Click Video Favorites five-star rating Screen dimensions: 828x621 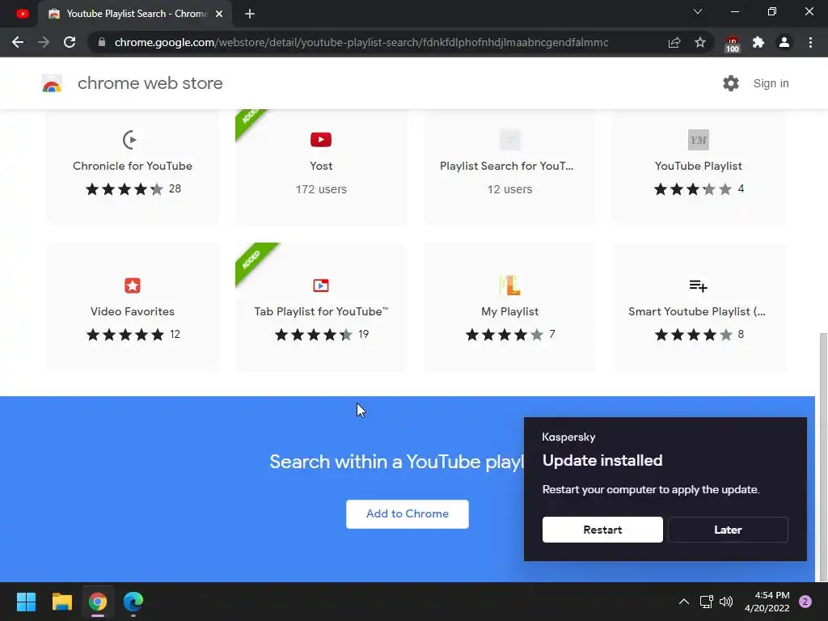[x=125, y=334]
